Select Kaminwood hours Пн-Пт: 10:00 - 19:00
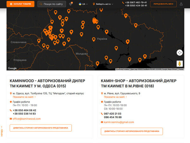The width and height of the screenshot is (190, 143). (25, 105)
